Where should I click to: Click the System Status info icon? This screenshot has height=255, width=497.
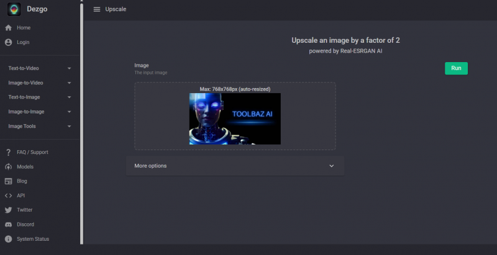[x=9, y=239]
